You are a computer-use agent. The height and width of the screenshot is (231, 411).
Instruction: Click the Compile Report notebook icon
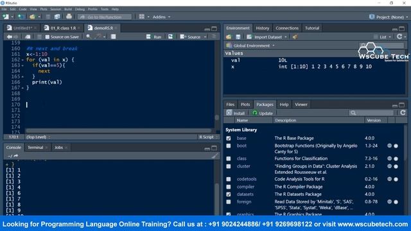tap(113, 37)
